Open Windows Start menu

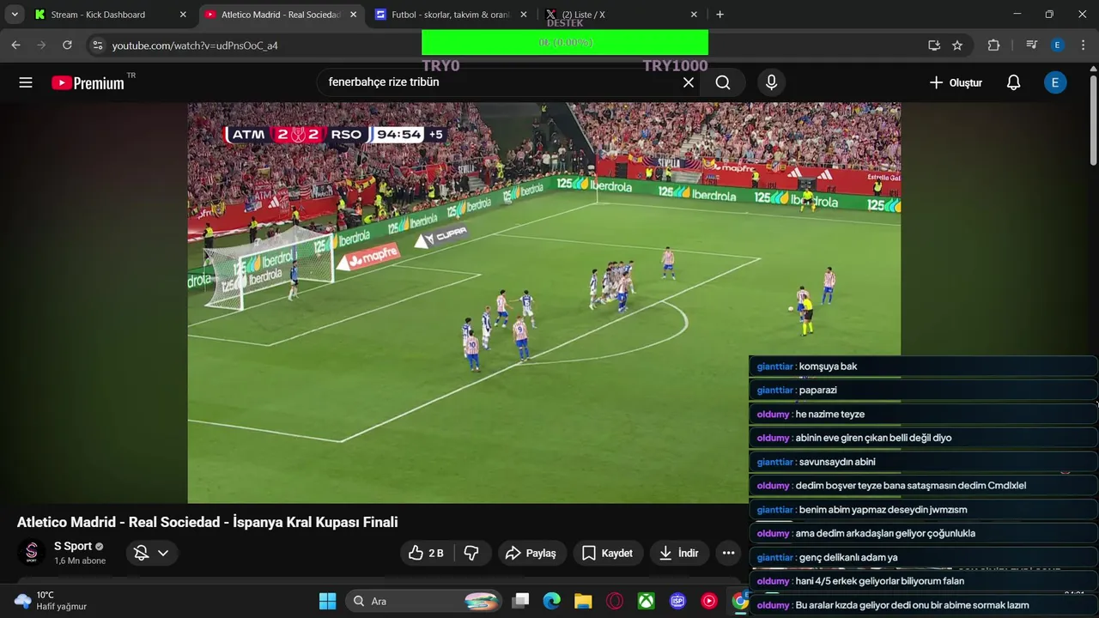click(328, 601)
